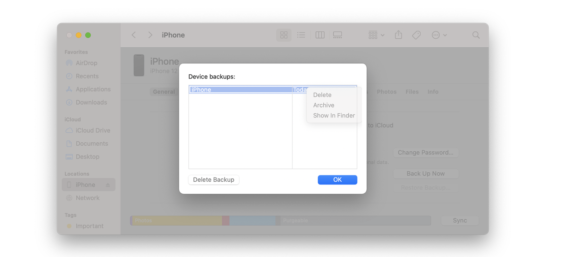Screen dimensions: 563x257
Task: Open AirDrop in the sidebar
Action: pyautogui.click(x=86, y=63)
